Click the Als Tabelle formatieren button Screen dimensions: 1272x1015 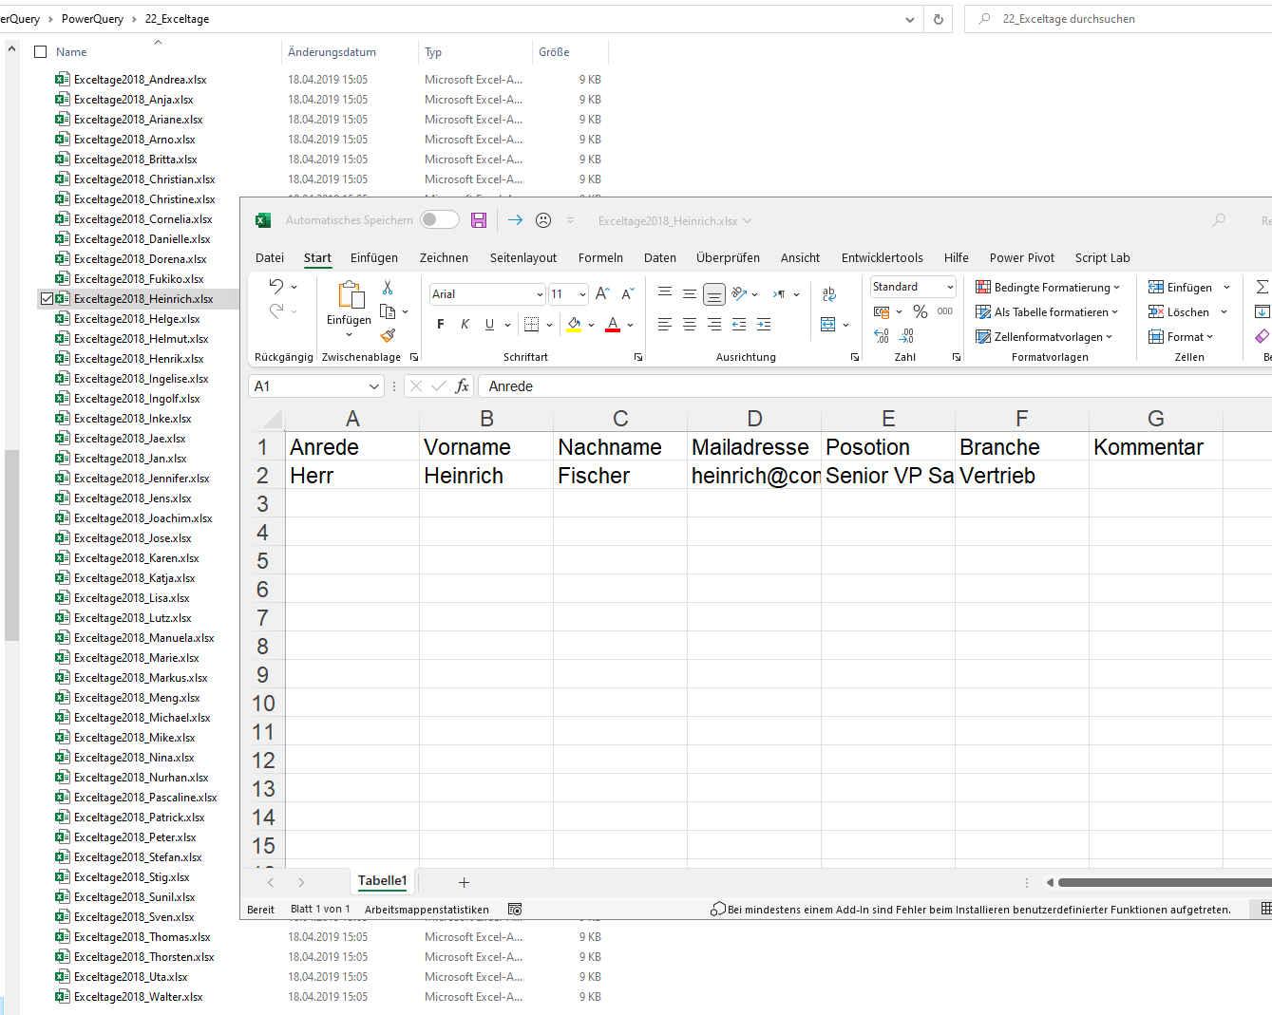[1047, 312]
